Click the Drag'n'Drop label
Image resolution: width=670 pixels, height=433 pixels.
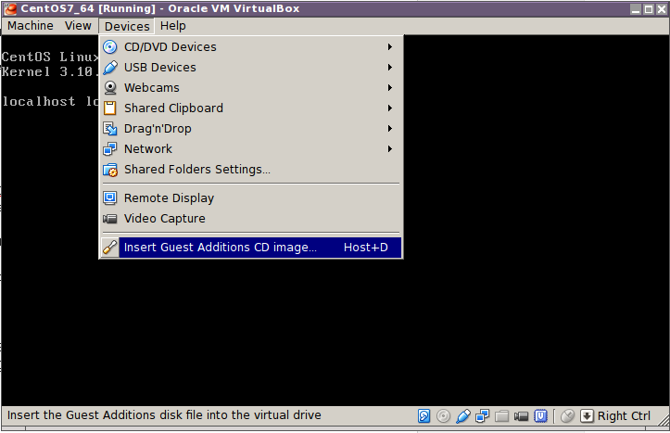click(x=158, y=129)
